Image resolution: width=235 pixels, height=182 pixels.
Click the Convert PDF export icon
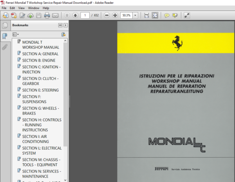point(14,15)
